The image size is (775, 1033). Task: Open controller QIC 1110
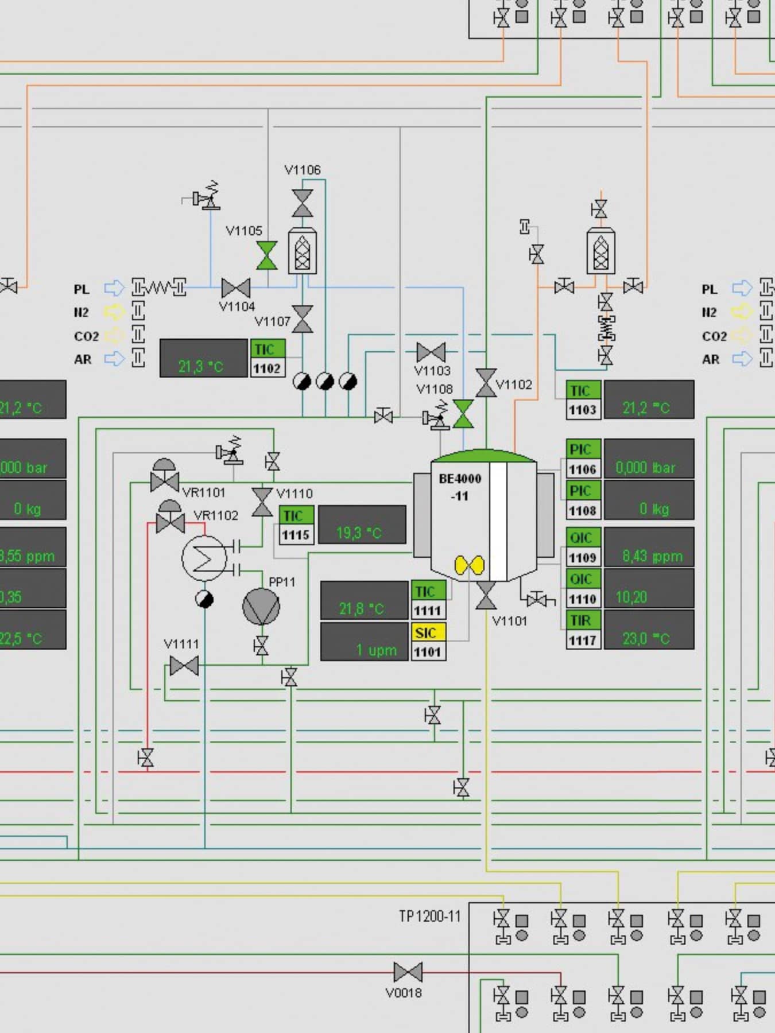click(583, 588)
